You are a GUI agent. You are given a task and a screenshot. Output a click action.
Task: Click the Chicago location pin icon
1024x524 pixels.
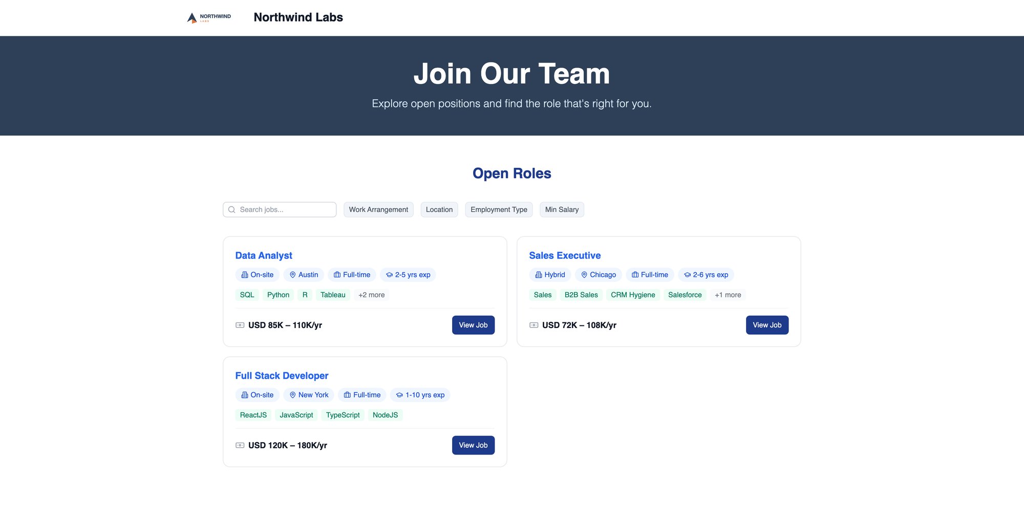click(584, 275)
